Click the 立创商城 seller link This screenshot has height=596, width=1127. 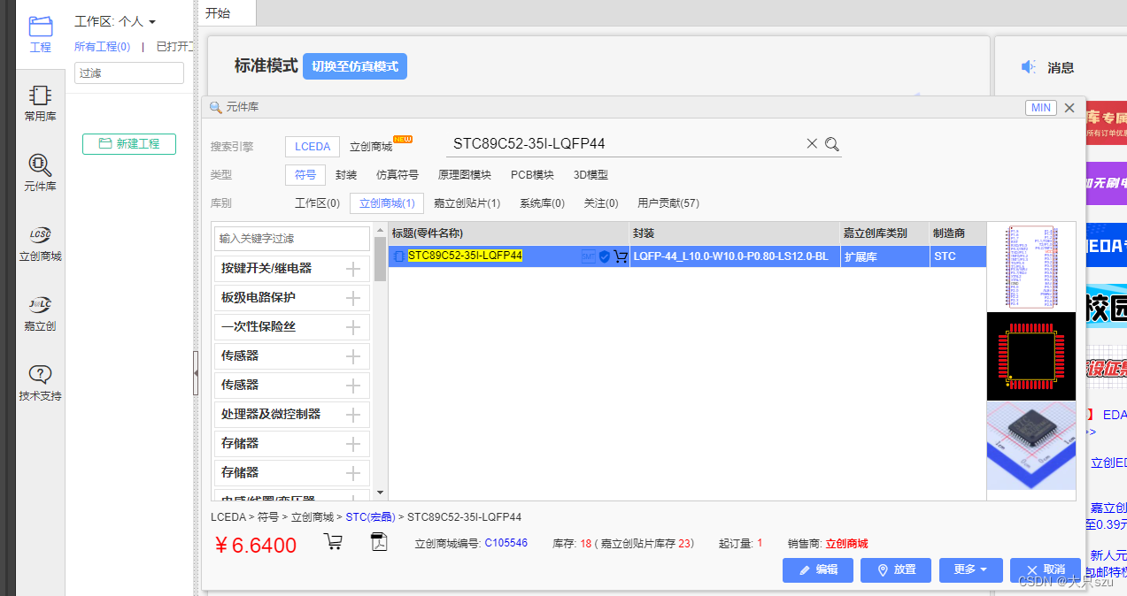pos(846,544)
